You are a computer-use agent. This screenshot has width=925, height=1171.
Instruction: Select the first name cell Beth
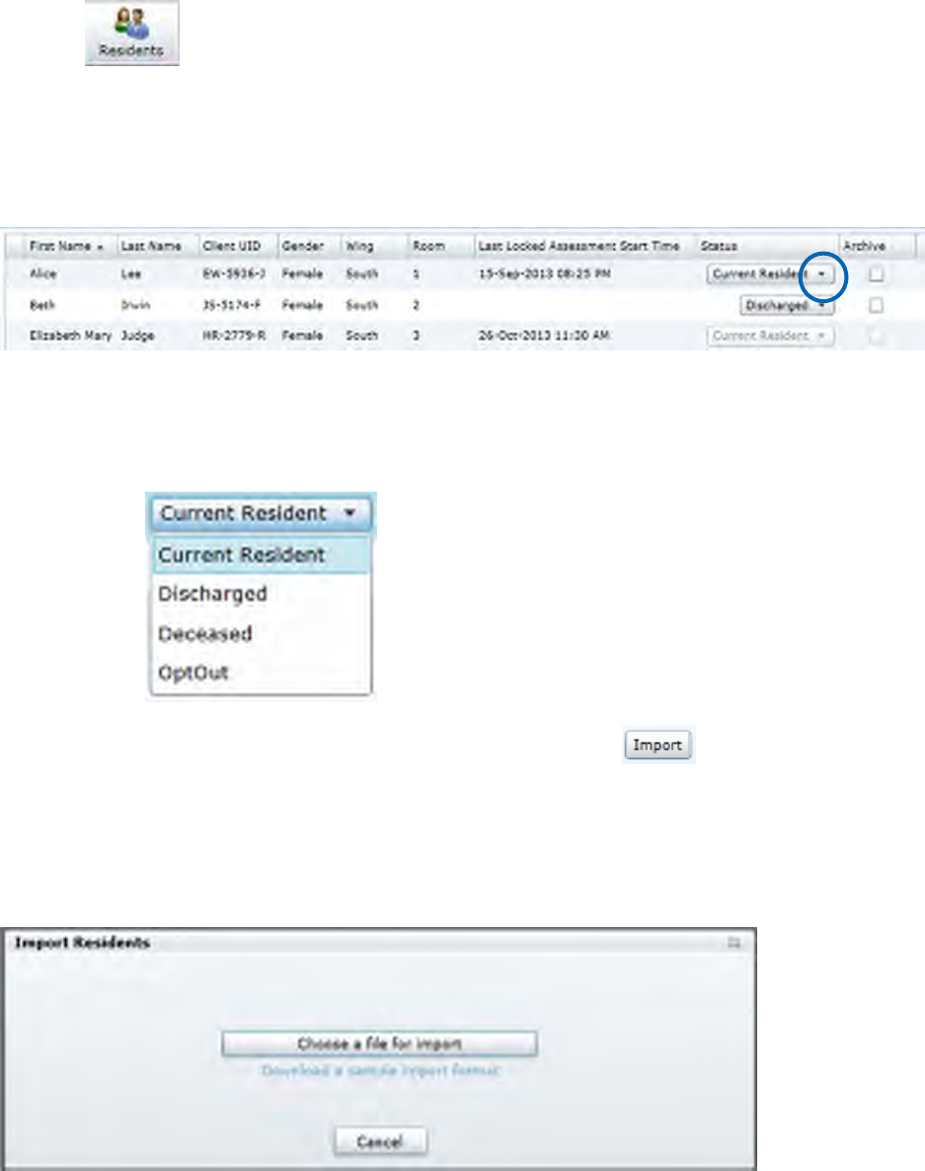tap(41, 305)
